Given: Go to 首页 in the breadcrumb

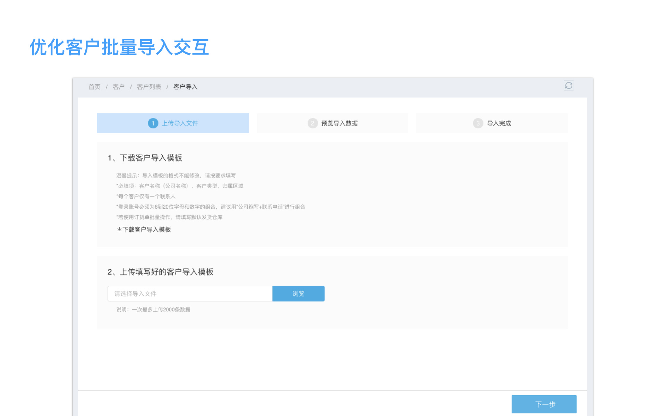Looking at the screenshot, I should [x=94, y=87].
